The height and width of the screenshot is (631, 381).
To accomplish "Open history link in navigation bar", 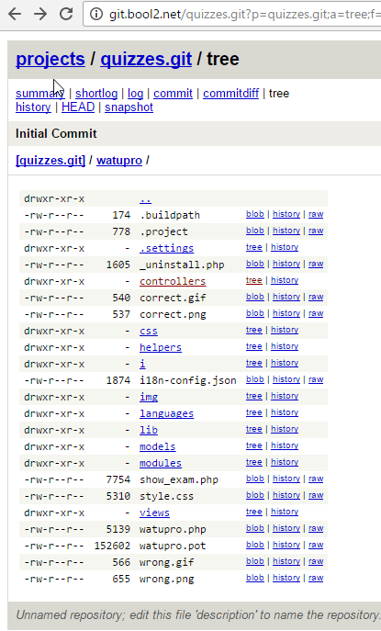I will (x=33, y=107).
